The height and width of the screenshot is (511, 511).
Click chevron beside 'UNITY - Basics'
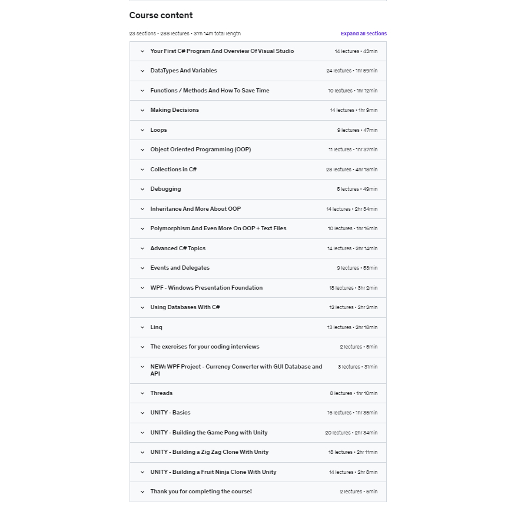point(142,413)
